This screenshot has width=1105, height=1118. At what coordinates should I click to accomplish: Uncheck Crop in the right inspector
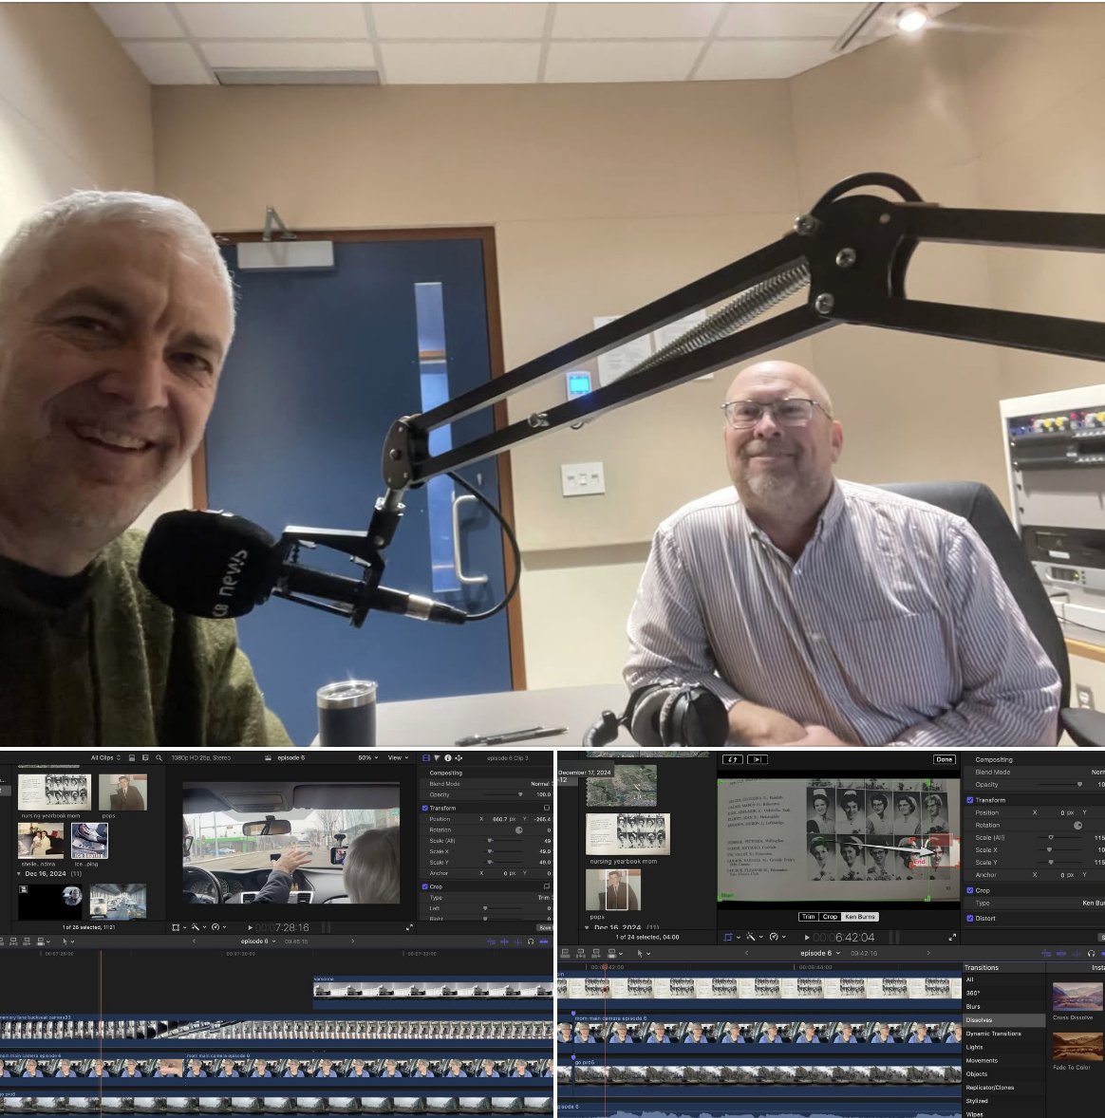pyautogui.click(x=970, y=890)
